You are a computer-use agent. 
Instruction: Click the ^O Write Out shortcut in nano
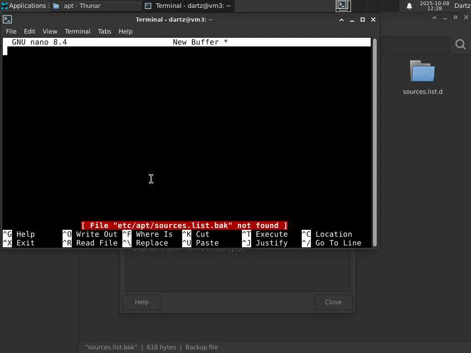[x=90, y=234]
